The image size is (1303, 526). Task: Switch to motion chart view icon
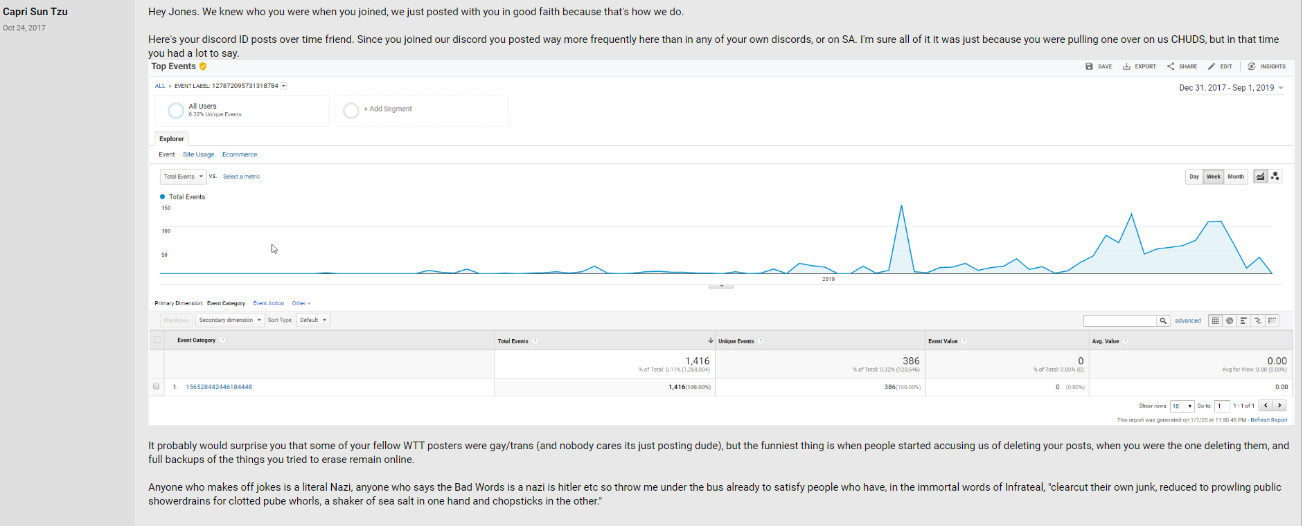point(1275,176)
